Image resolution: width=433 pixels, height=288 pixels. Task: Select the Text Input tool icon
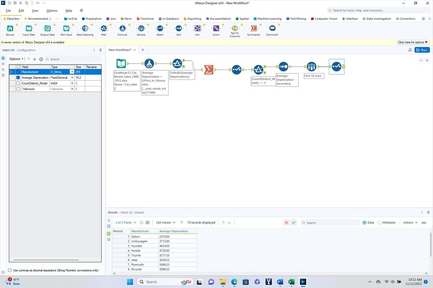(x=67, y=28)
